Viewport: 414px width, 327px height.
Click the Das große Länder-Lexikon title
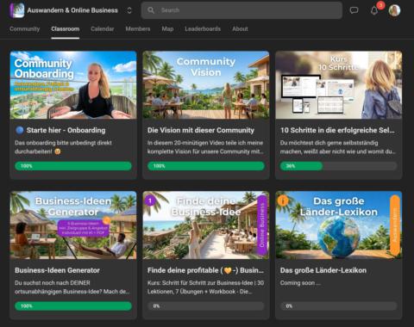tap(323, 270)
